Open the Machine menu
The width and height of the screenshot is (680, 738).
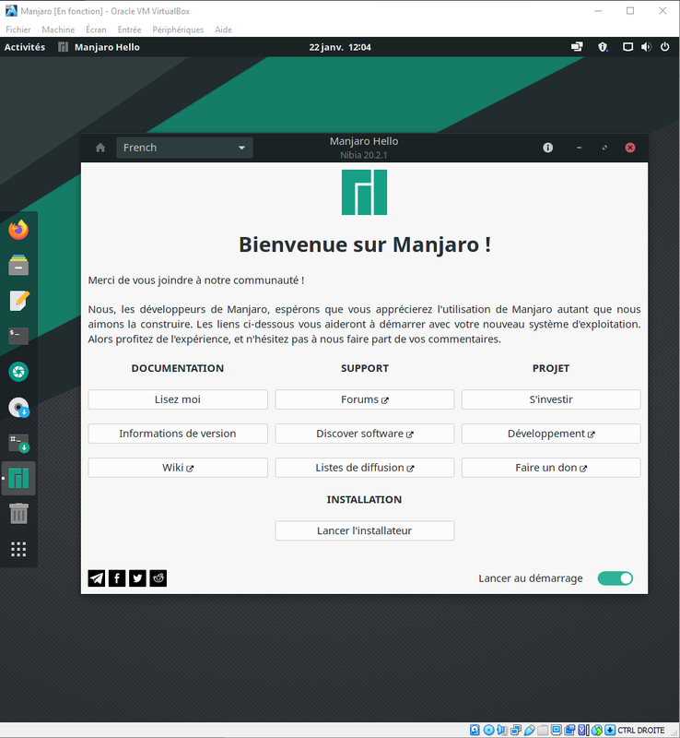point(58,30)
